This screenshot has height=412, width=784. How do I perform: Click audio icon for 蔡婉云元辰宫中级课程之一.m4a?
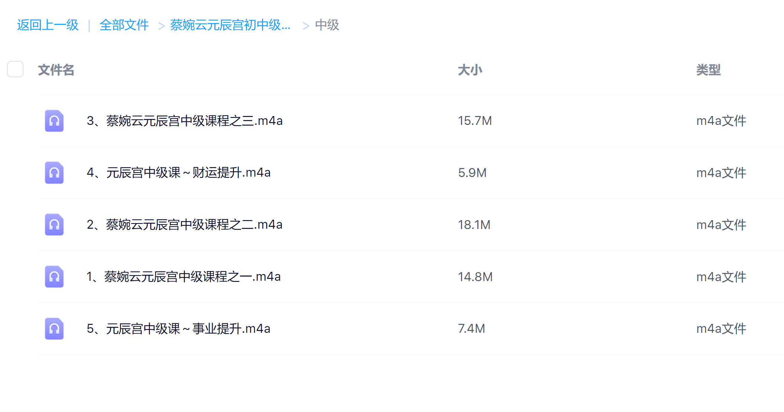coord(54,277)
